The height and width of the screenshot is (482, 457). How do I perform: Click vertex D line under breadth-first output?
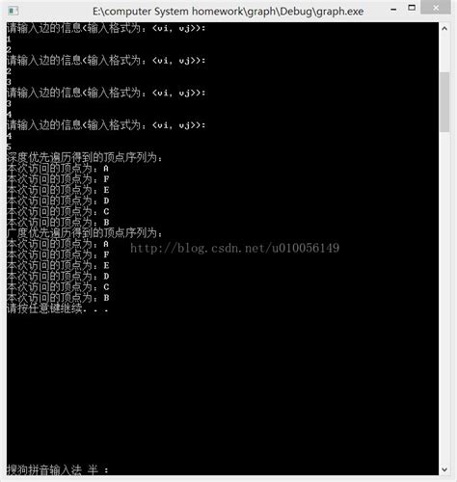(58, 277)
